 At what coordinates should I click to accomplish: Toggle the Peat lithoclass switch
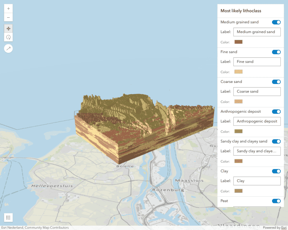[276, 201]
